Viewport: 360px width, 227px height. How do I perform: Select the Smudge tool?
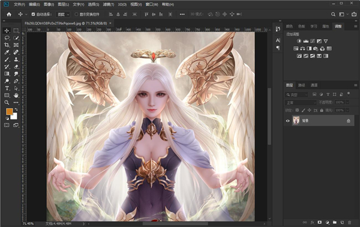[16, 74]
